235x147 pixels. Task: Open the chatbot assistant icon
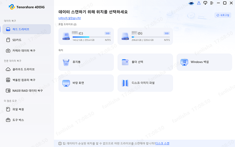tap(191, 3)
